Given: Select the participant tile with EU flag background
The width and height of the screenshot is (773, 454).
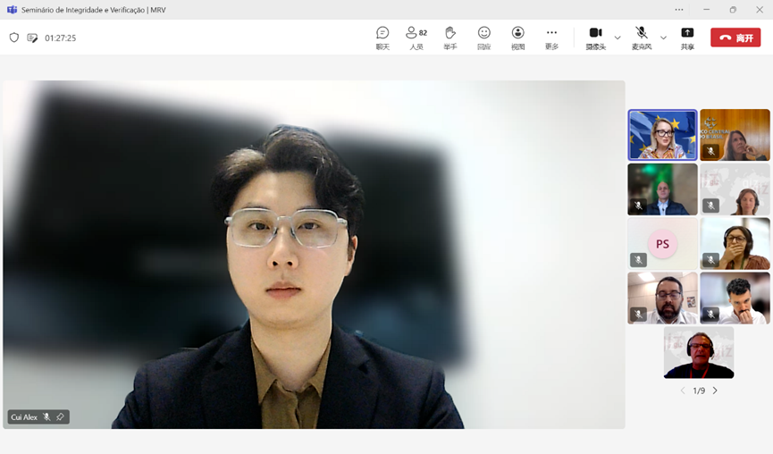Looking at the screenshot, I should pos(662,135).
